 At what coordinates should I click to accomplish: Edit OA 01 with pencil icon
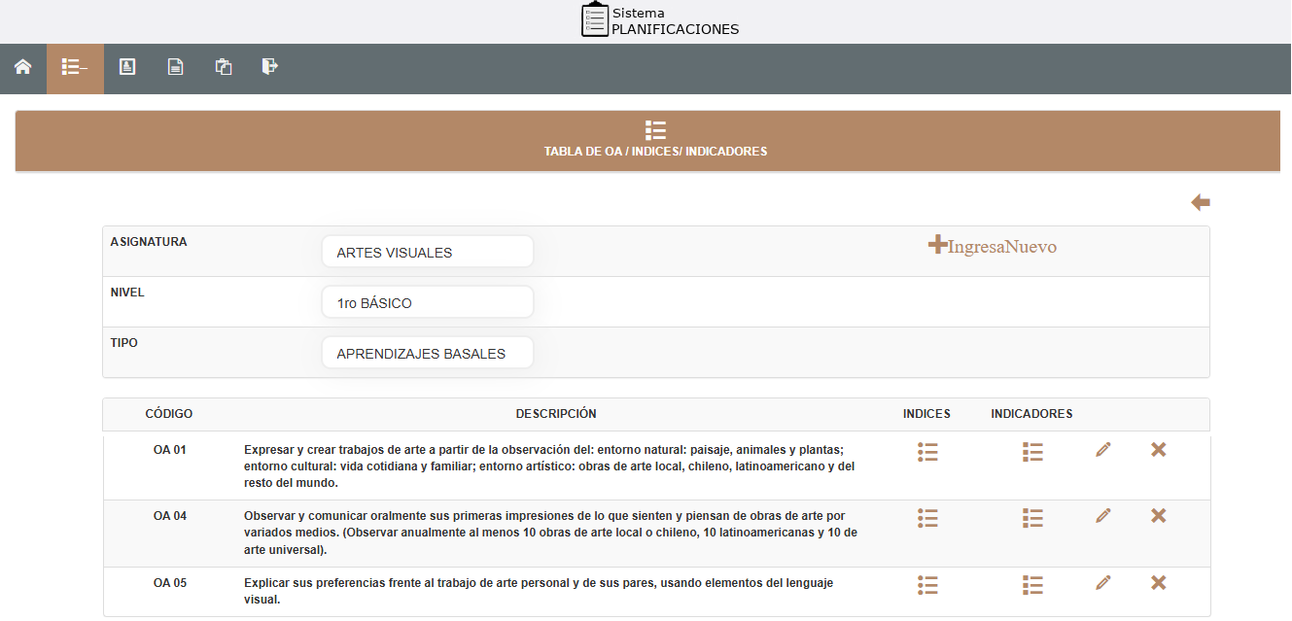click(x=1102, y=450)
